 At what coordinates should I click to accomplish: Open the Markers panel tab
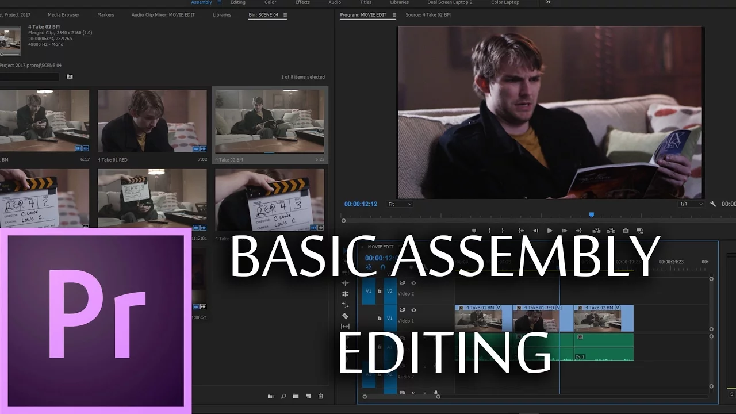106,15
